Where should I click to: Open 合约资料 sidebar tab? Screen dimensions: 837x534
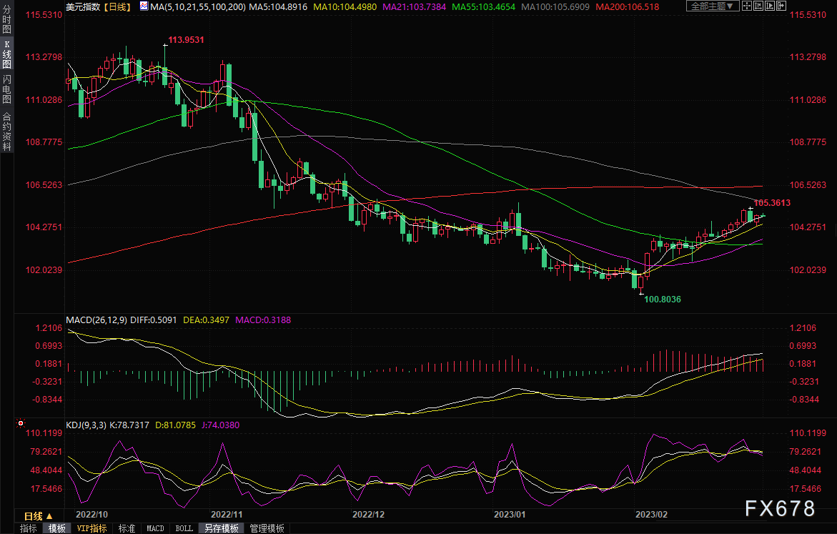(7, 132)
